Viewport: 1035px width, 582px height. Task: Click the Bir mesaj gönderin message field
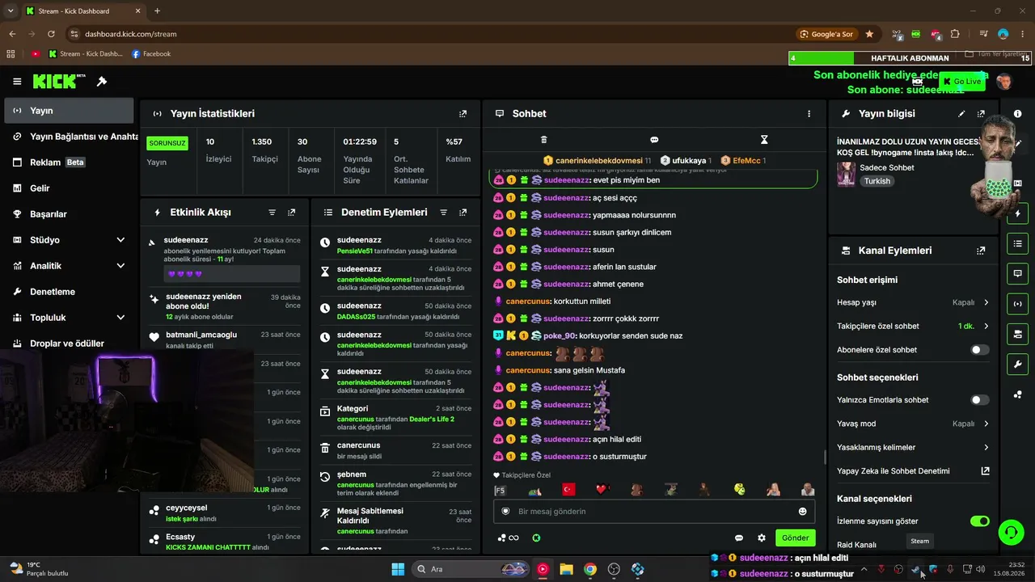654,512
